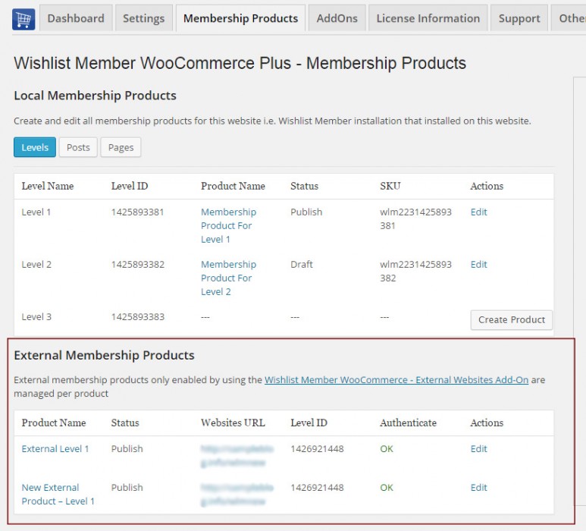
Task: Open the External Websites Add-On link
Action: 396,380
